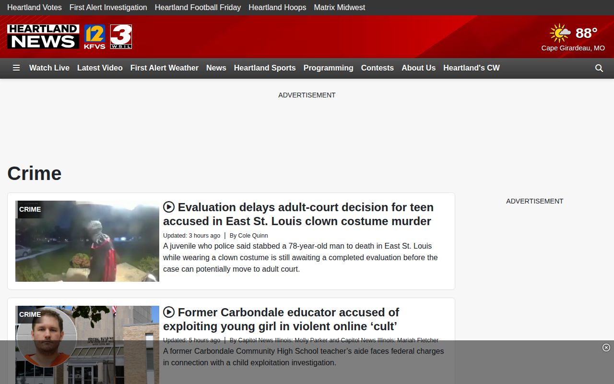The height and width of the screenshot is (384, 614).
Task: Open Heartland Sports menu item
Action: coord(265,68)
